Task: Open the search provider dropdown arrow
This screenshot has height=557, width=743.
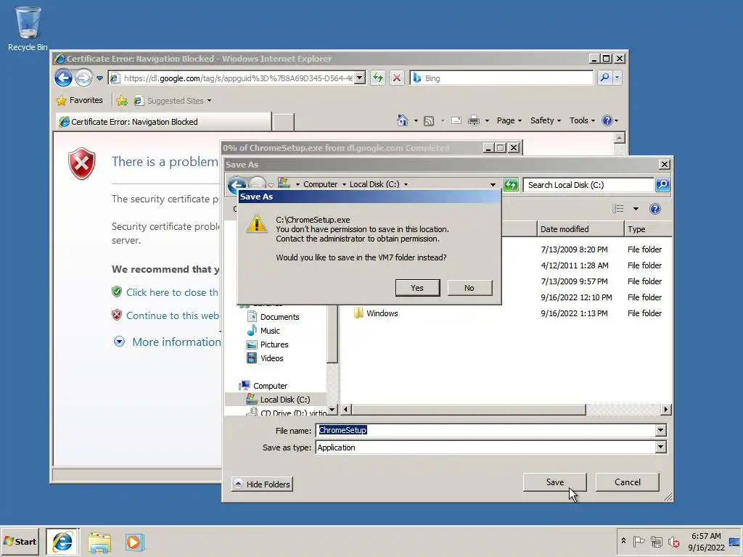Action: pyautogui.click(x=617, y=78)
